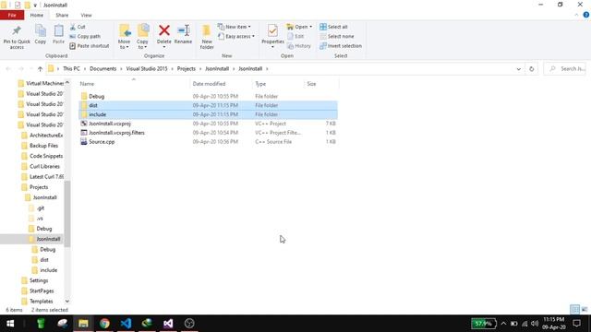591x332 pixels.
Task: Select Source.cpp file
Action: click(208, 141)
